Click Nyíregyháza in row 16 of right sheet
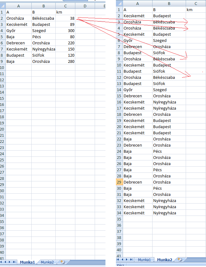This screenshot has width=206, height=267. point(169,102)
